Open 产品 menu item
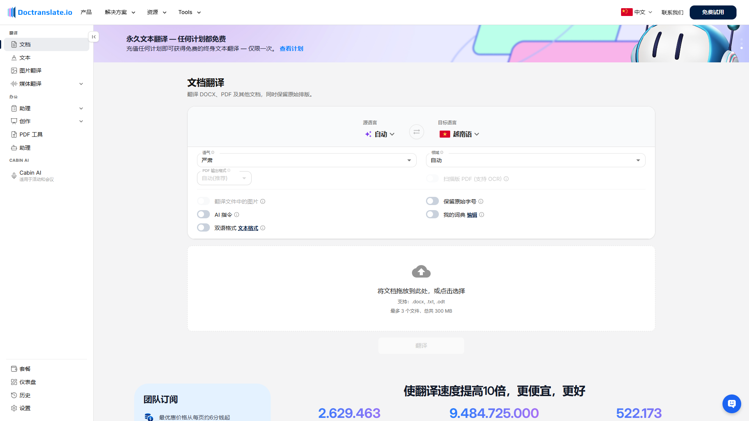The height and width of the screenshot is (421, 749). coord(86,12)
